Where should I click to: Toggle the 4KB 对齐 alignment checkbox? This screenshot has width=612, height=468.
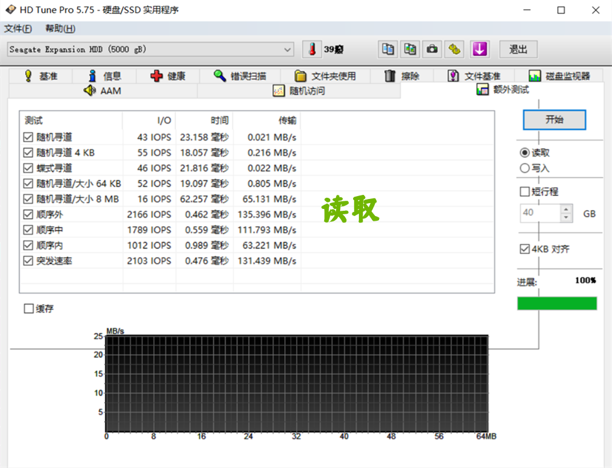(x=524, y=249)
